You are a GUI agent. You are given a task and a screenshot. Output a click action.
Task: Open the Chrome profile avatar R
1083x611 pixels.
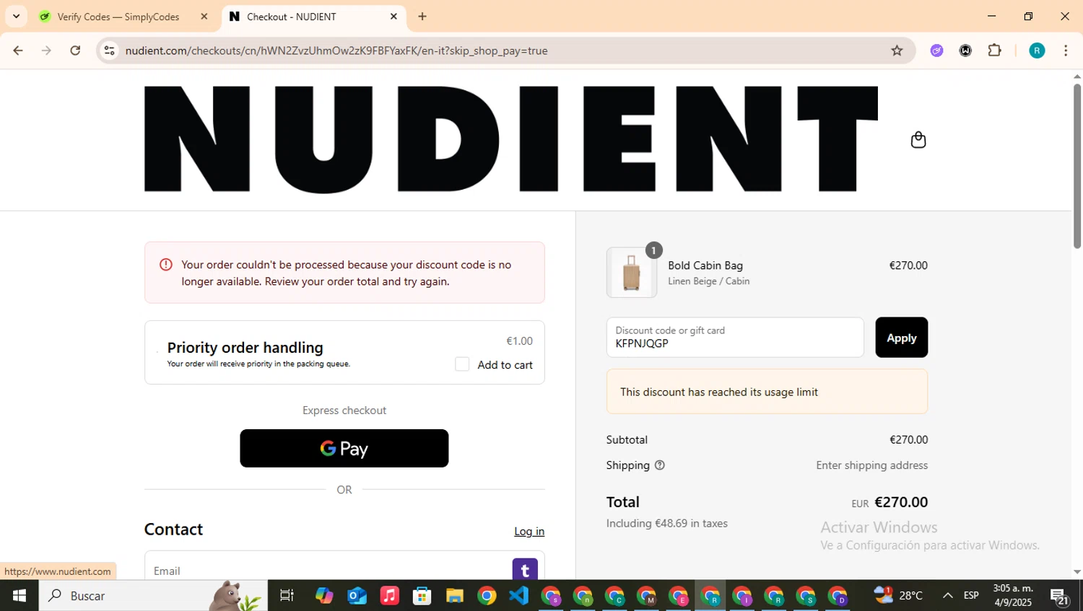[x=1037, y=50]
